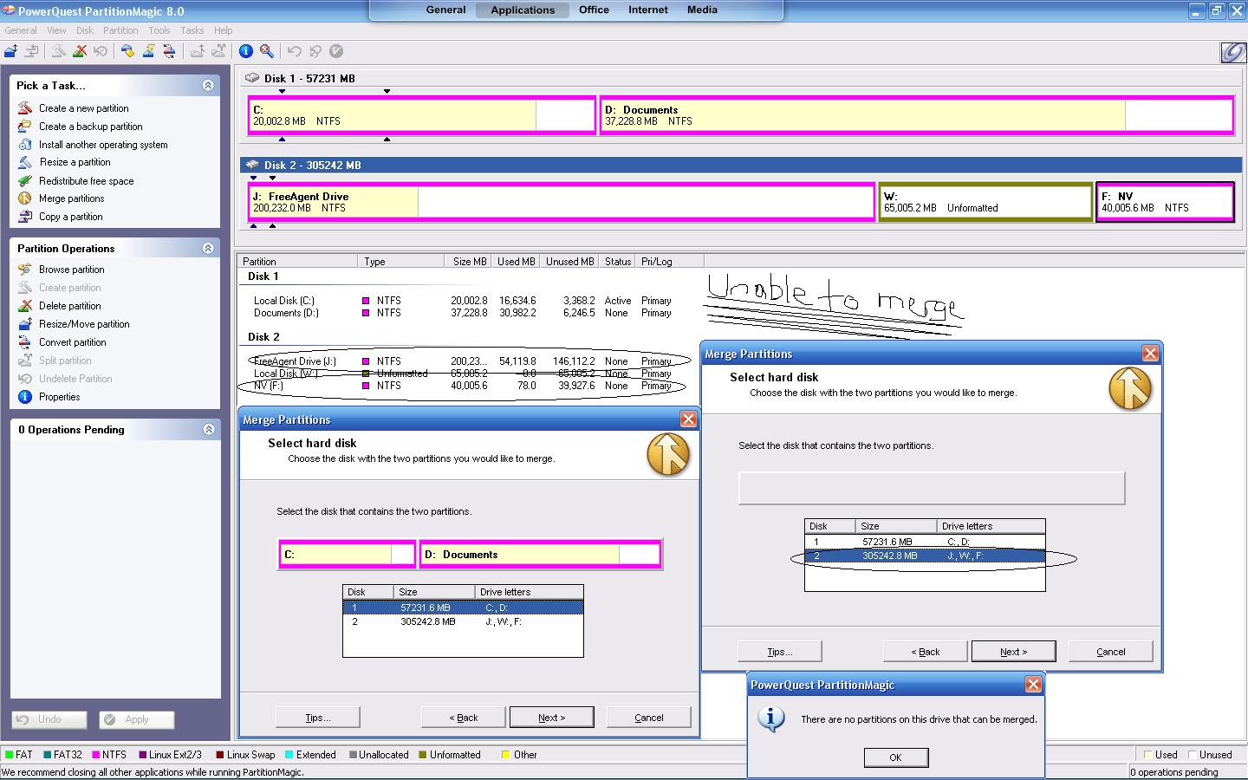Screen dimensions: 1248x780
Task: Open Properties via the blue info toolbar icon
Action: [246, 51]
